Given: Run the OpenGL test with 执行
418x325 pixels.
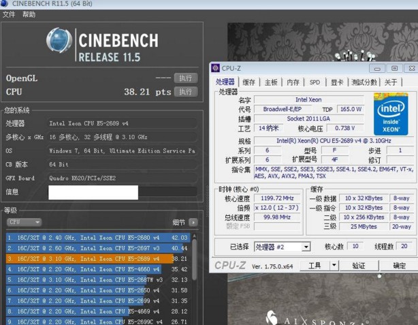Looking at the screenshot, I should (x=186, y=78).
